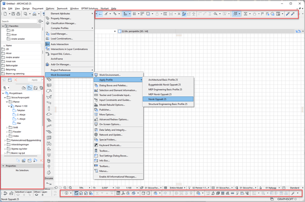Click the Publisher Sets icon in Navigator
The height and width of the screenshot is (202, 305).
tap(41, 88)
